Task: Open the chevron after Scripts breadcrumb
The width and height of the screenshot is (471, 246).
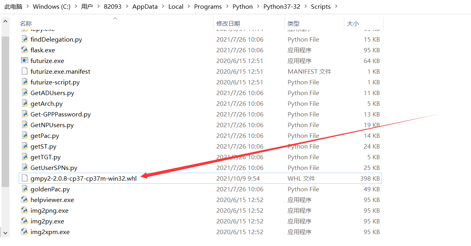Action: pyautogui.click(x=336, y=6)
